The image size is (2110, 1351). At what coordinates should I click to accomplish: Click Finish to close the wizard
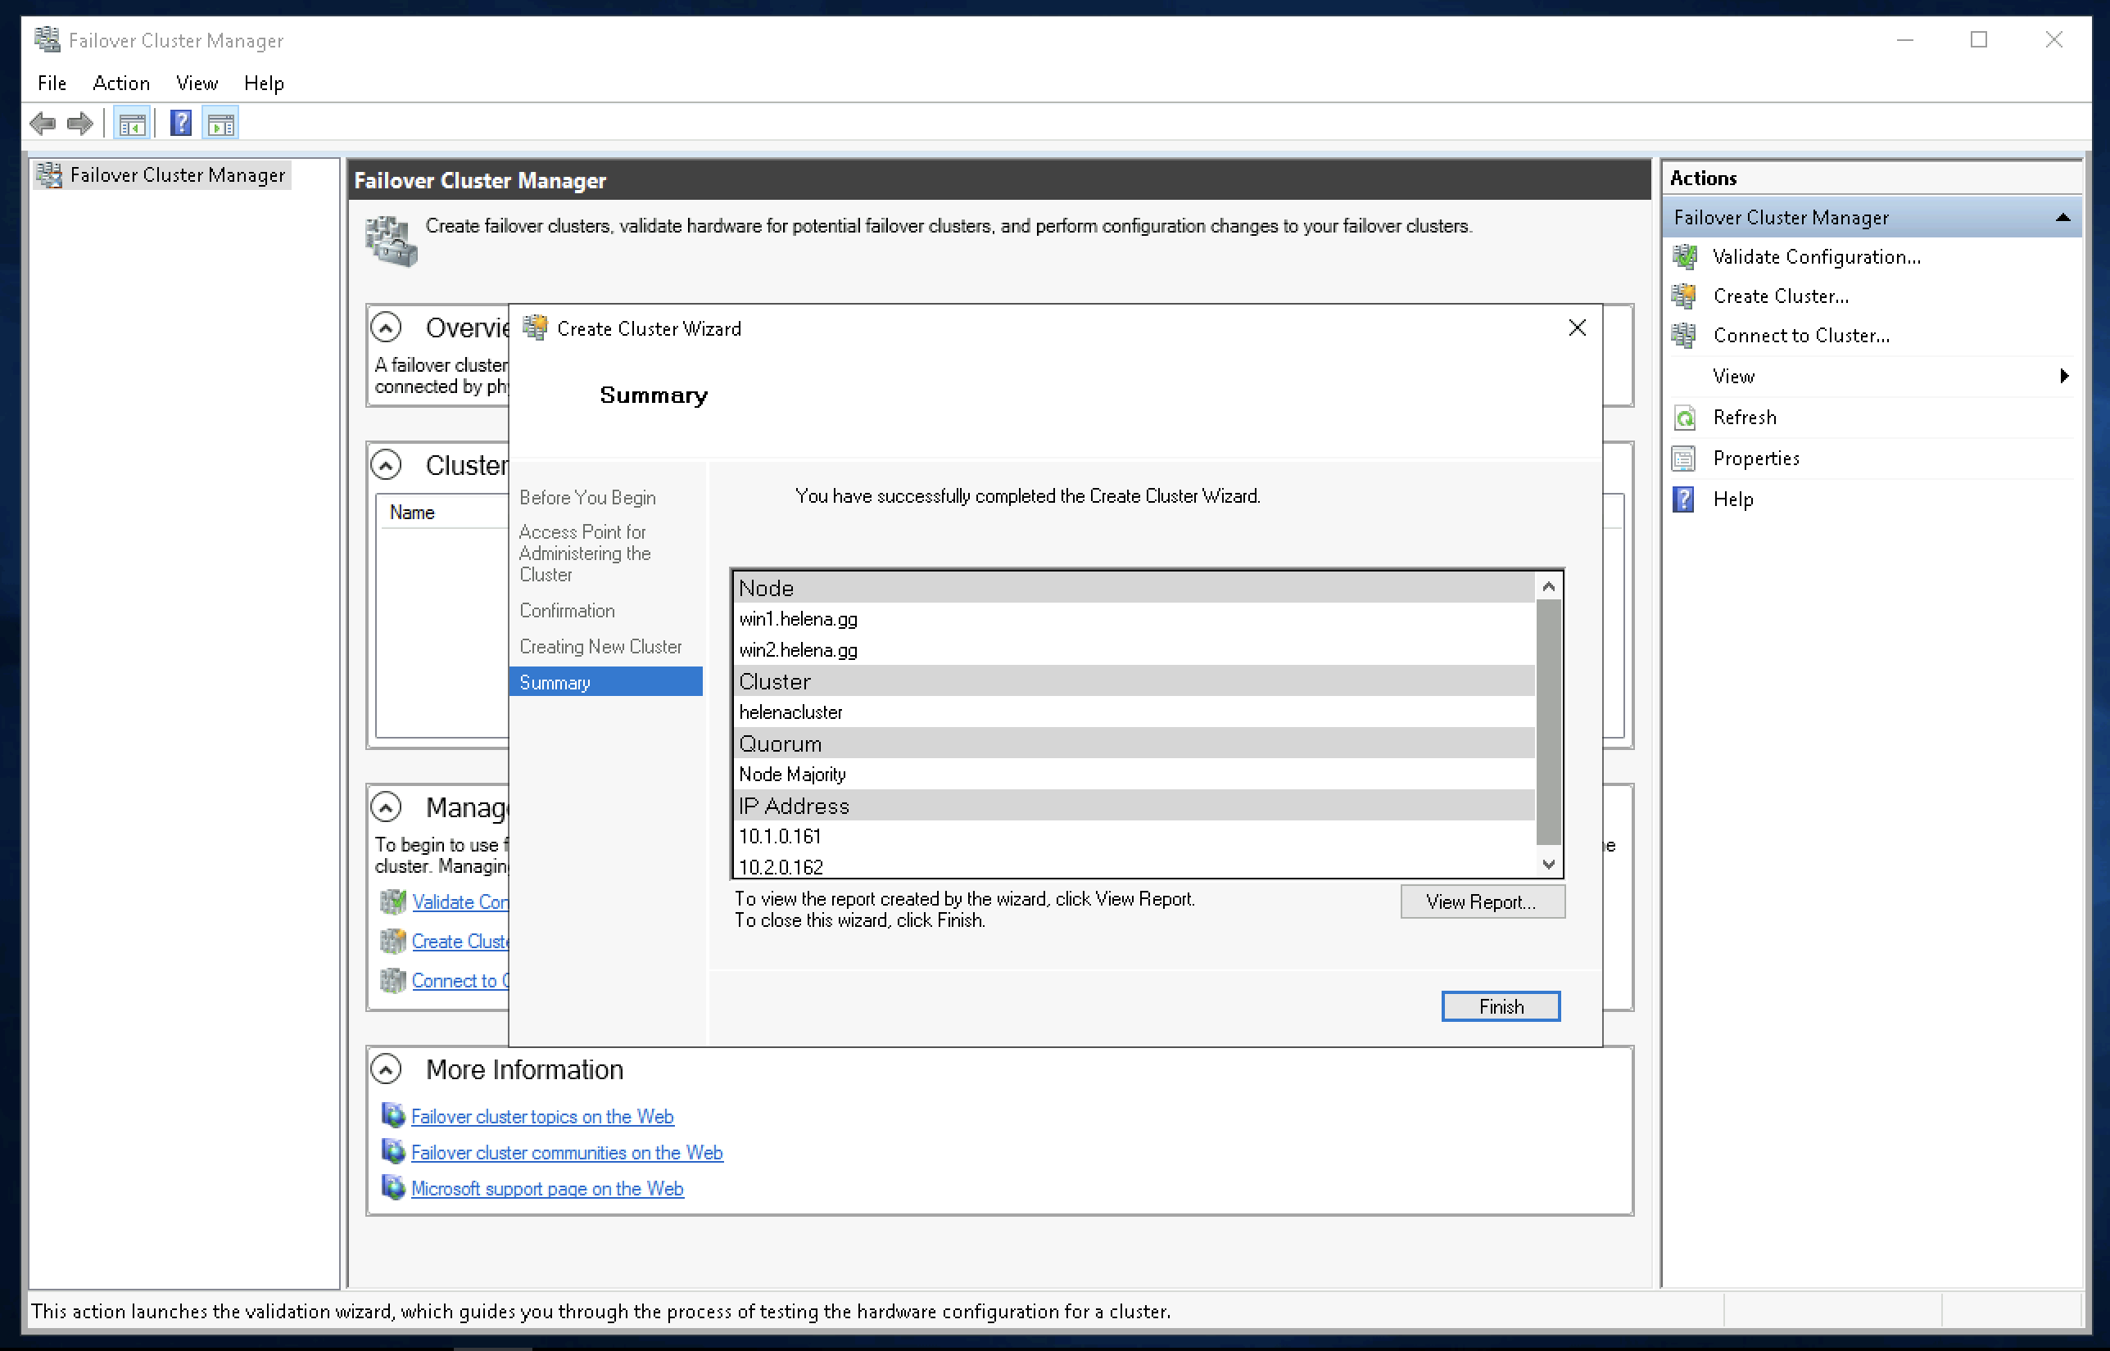[x=1501, y=1006]
